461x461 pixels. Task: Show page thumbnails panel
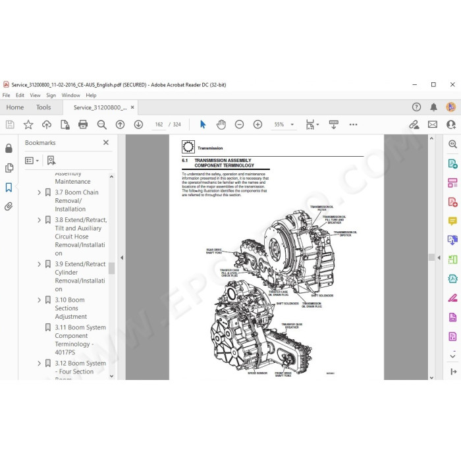click(x=9, y=168)
